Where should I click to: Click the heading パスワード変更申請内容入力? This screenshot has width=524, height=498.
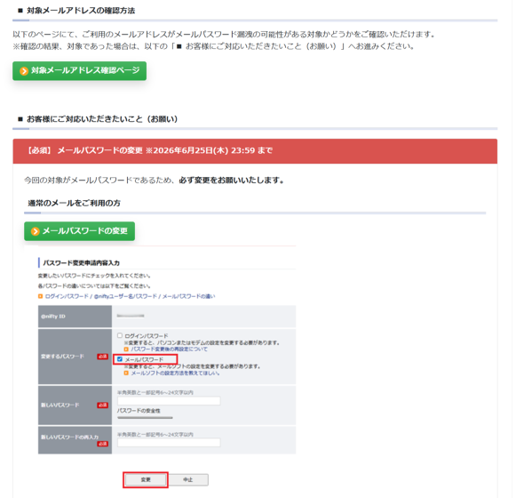[81, 262]
